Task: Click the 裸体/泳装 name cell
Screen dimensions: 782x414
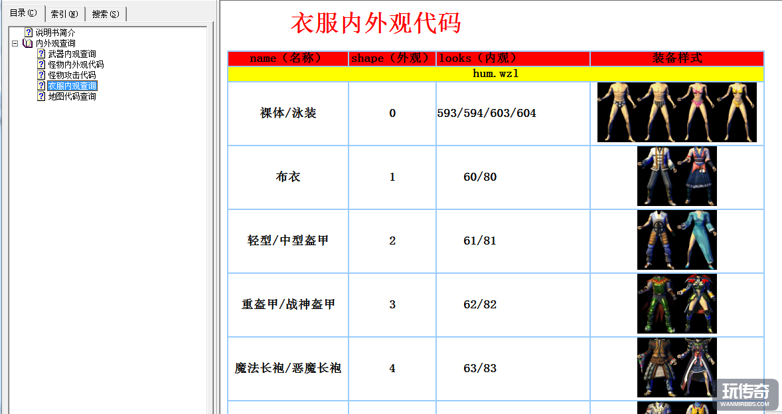Action: point(287,114)
